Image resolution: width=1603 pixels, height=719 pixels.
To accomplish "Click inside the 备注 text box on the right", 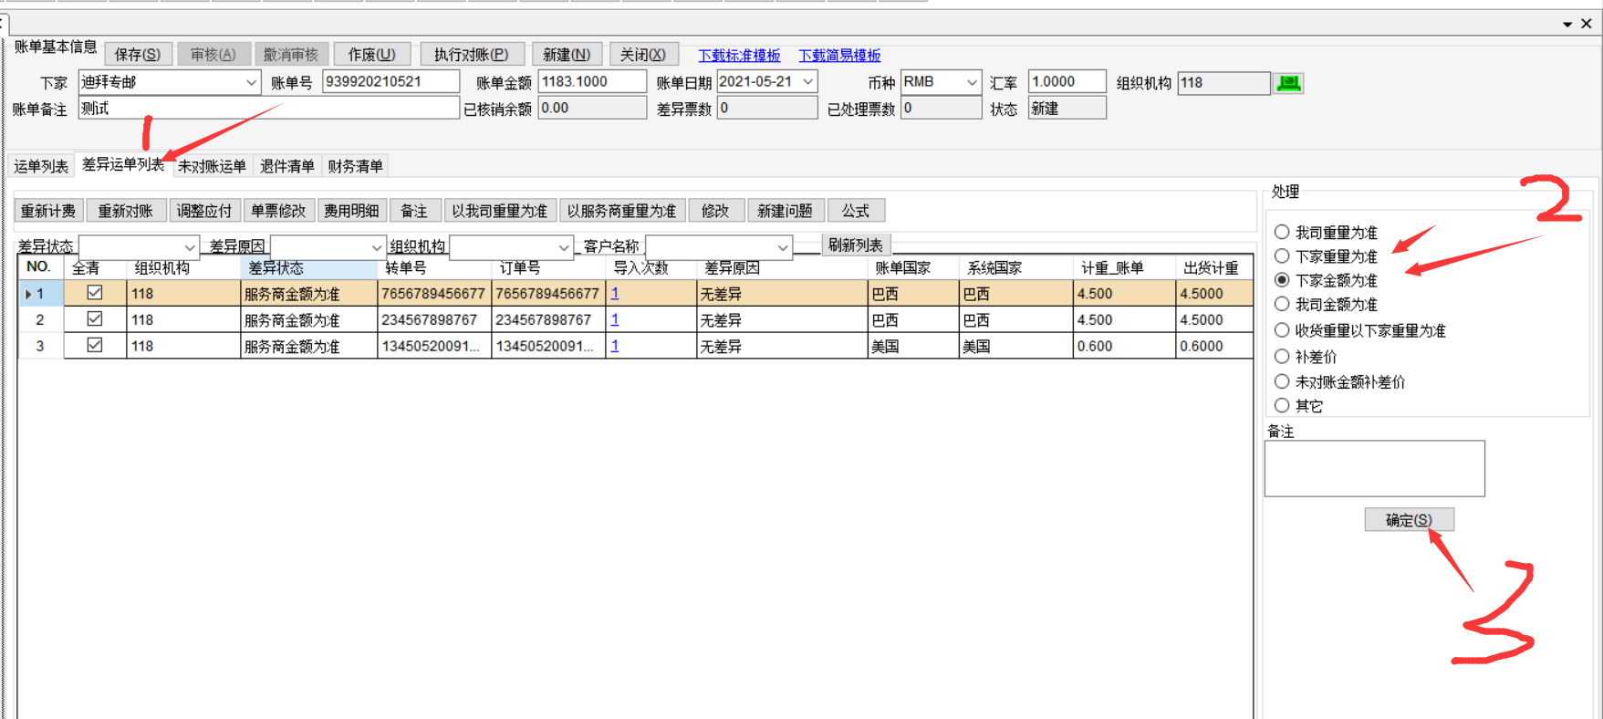I will 1374,468.
